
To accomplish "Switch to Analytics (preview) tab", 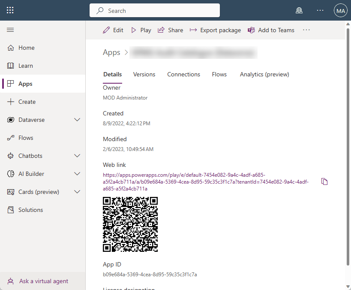I will [264, 74].
